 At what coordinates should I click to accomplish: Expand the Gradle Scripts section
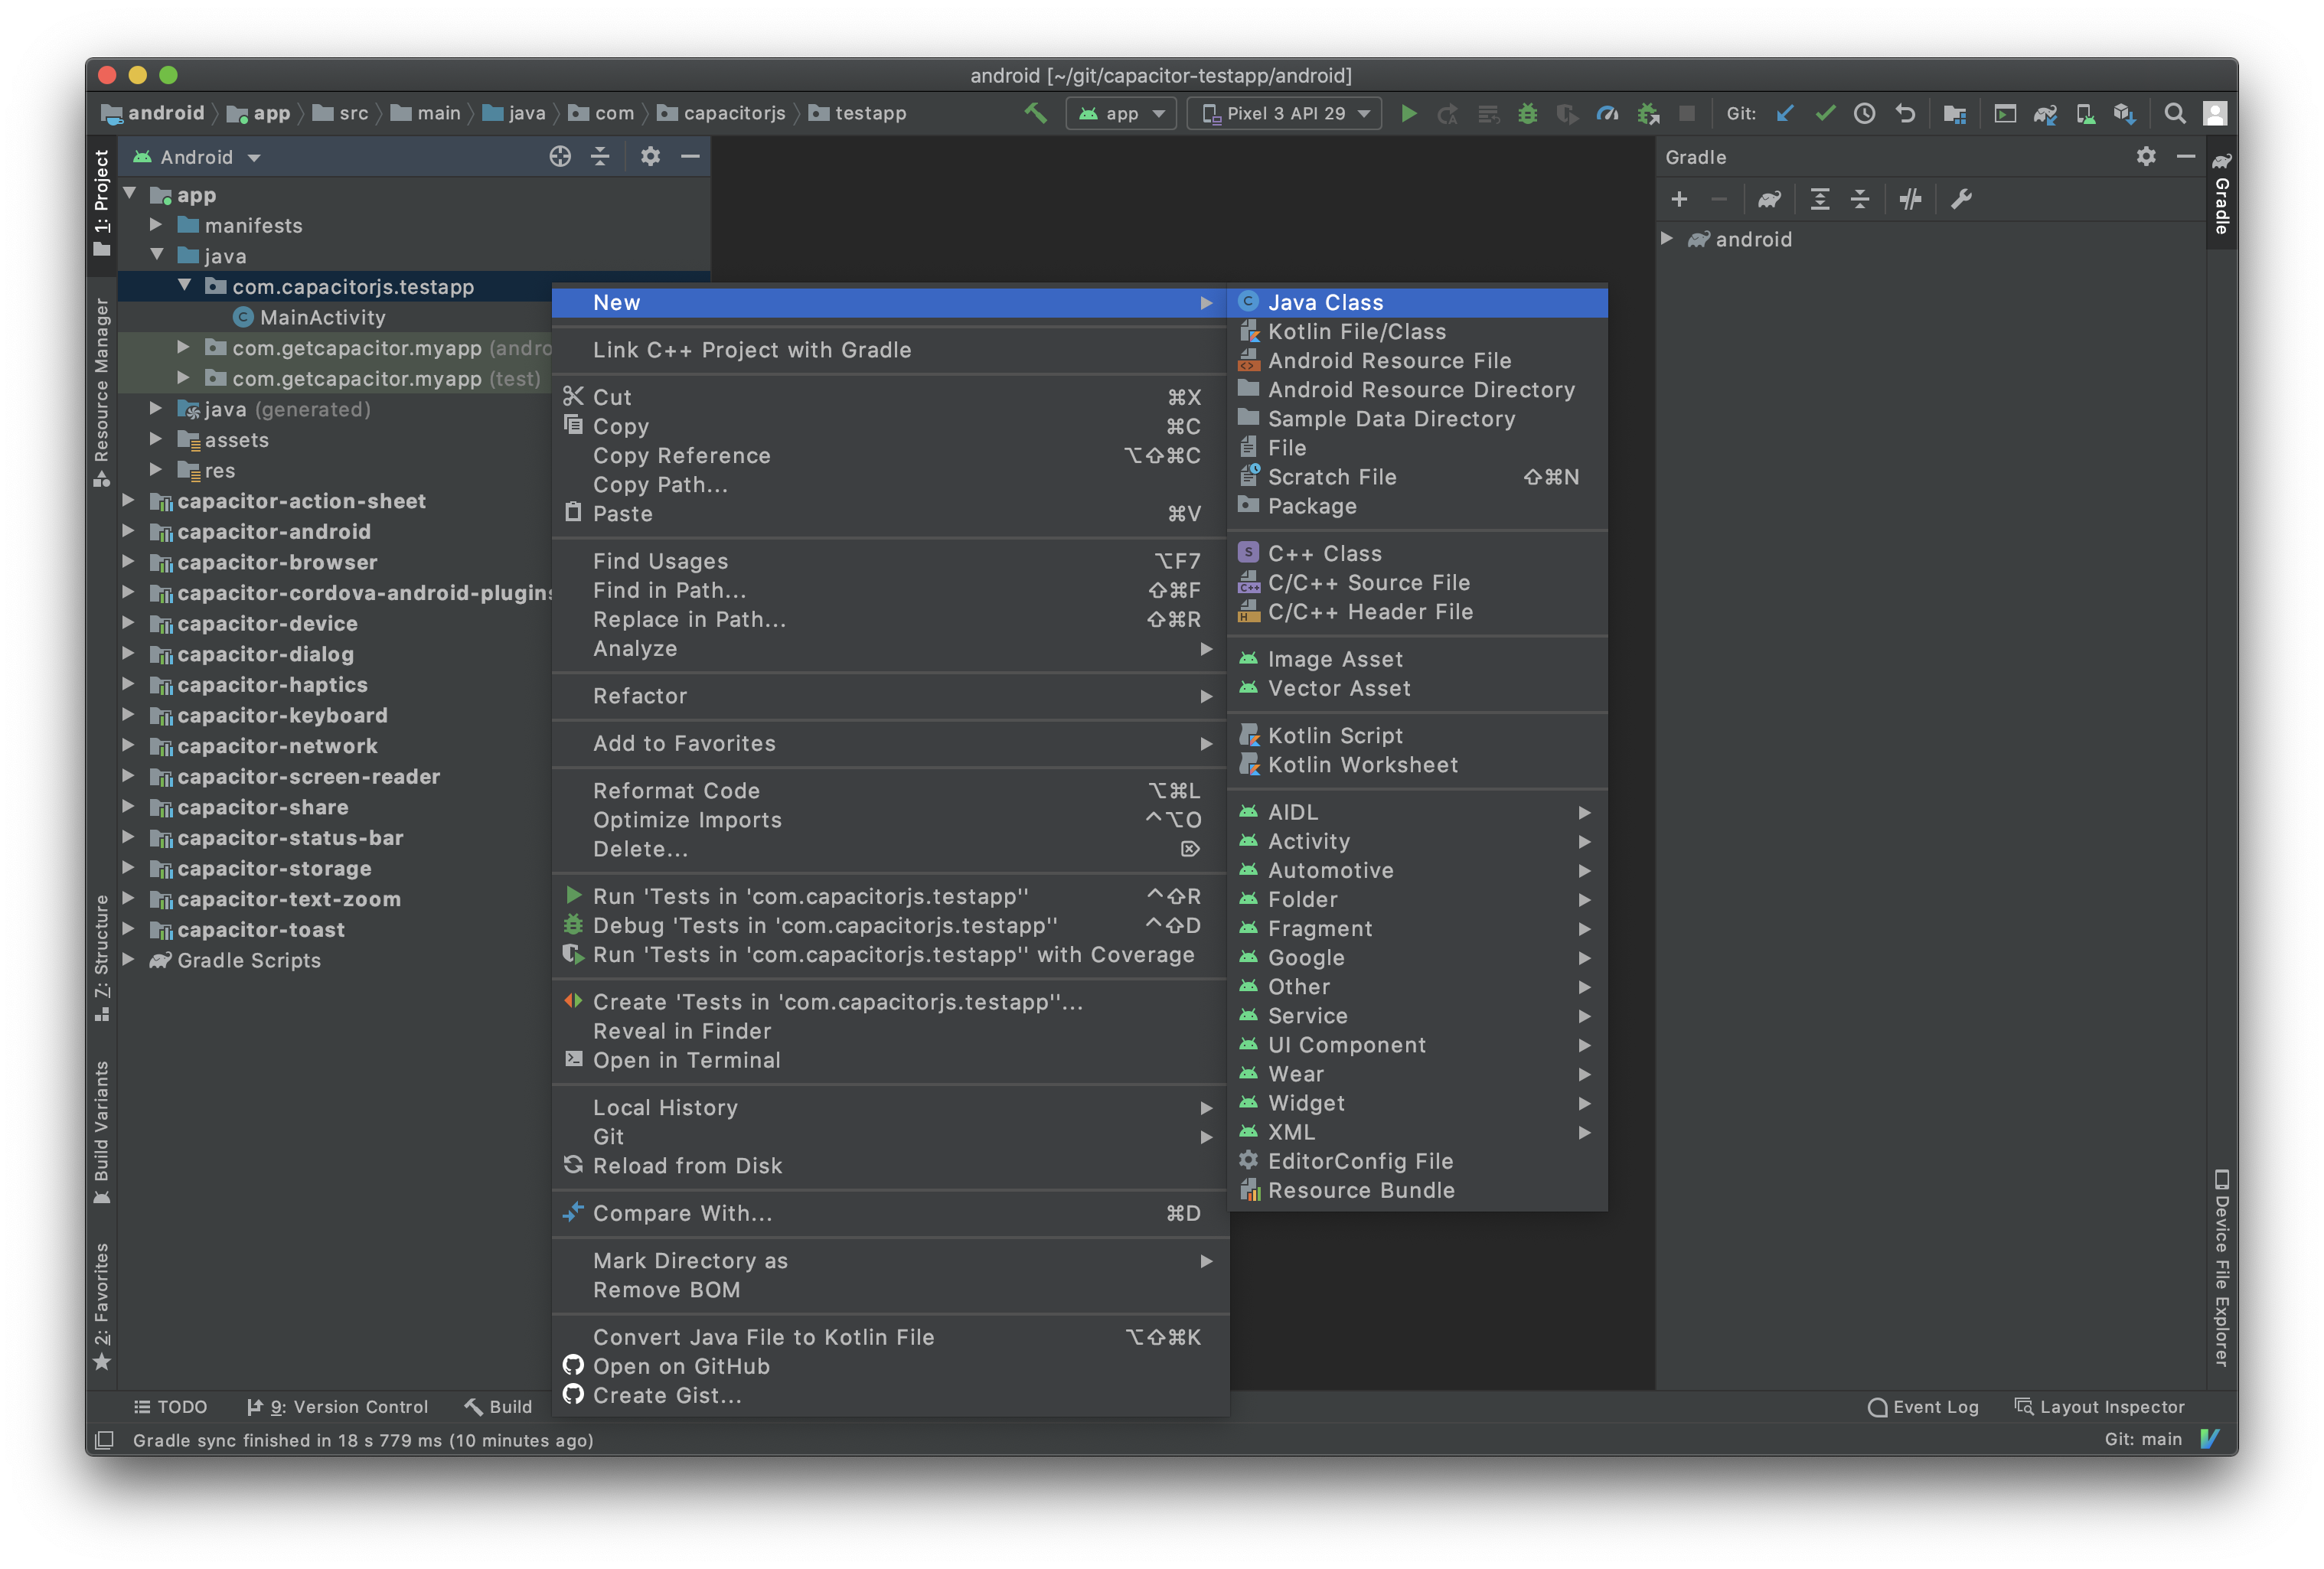click(132, 960)
